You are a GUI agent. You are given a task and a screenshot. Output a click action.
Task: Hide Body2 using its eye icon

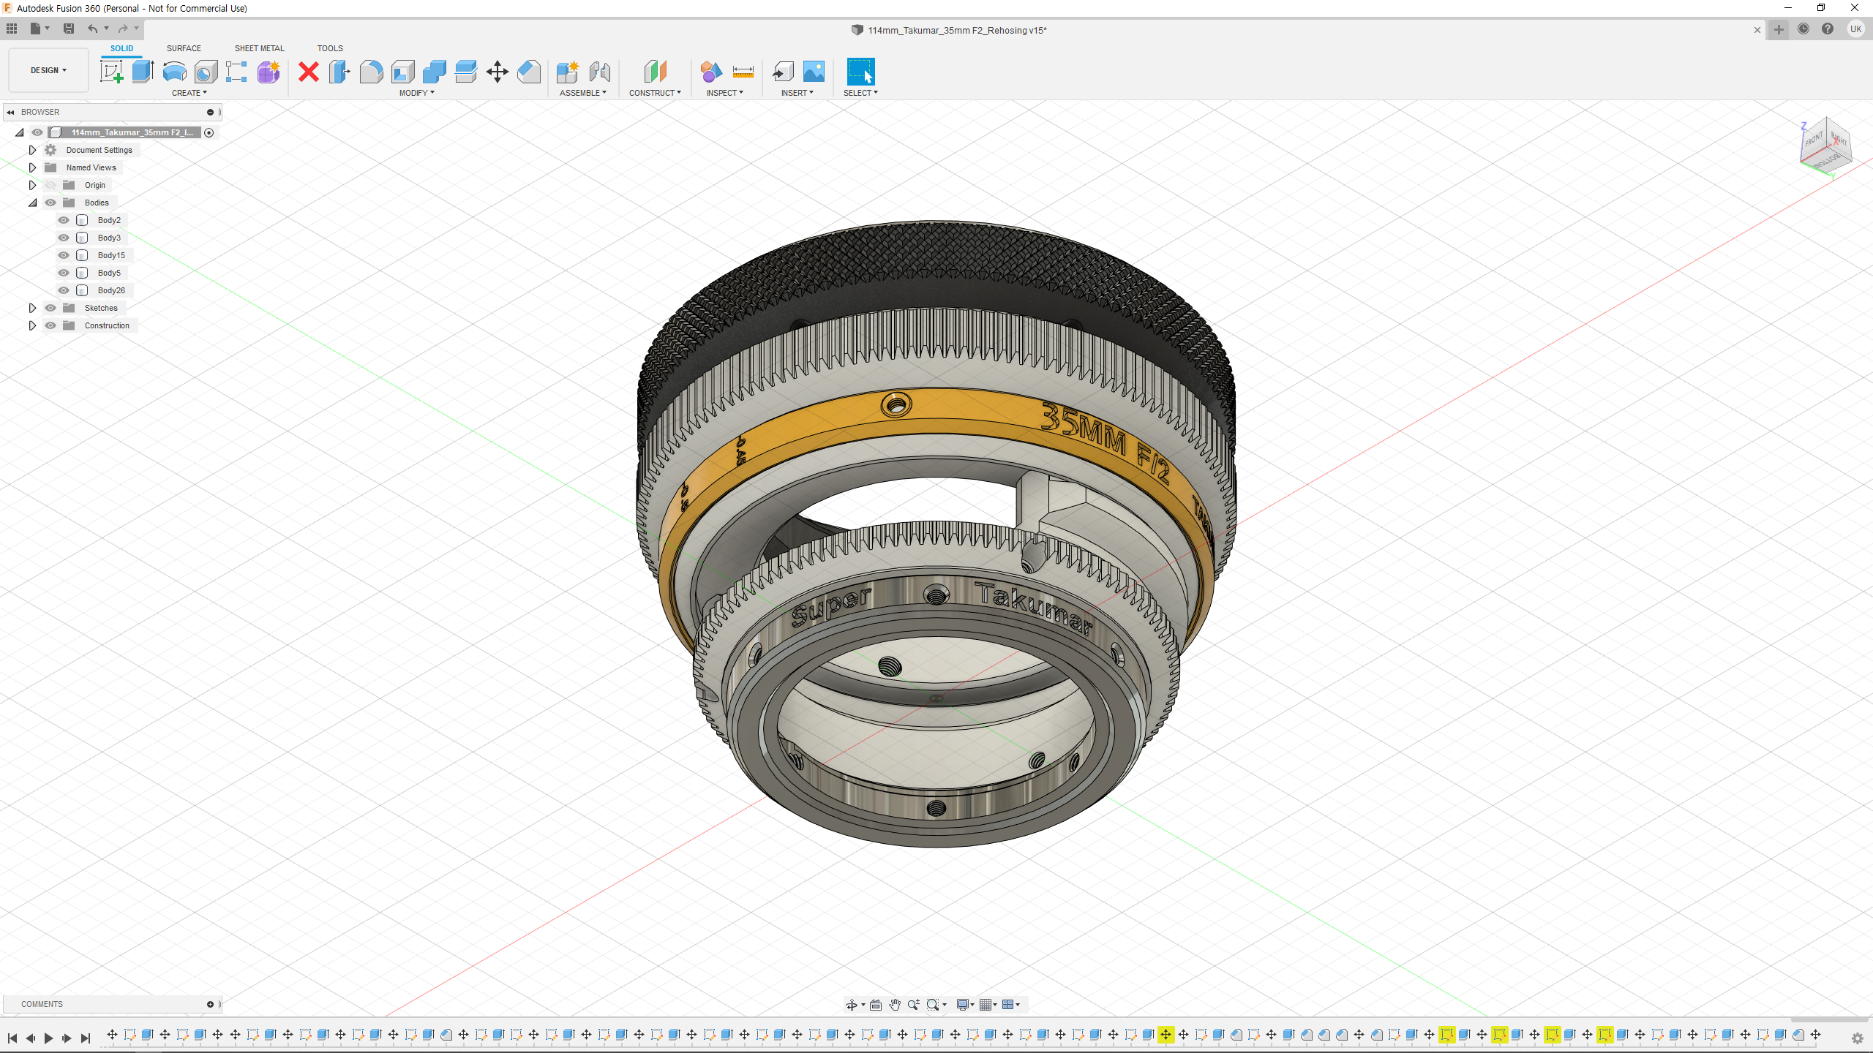tap(64, 220)
